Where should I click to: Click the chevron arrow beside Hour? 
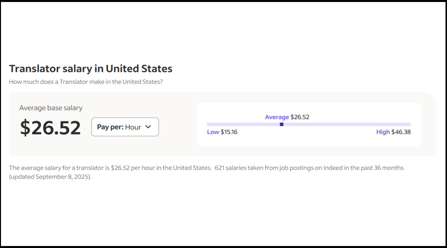click(x=148, y=127)
